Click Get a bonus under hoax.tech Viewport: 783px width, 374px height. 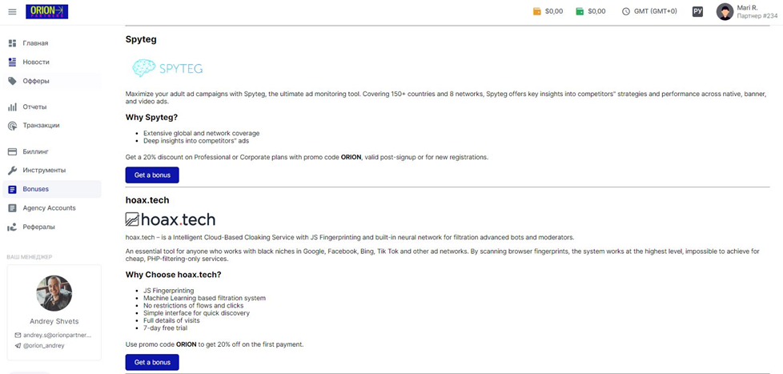152,363
